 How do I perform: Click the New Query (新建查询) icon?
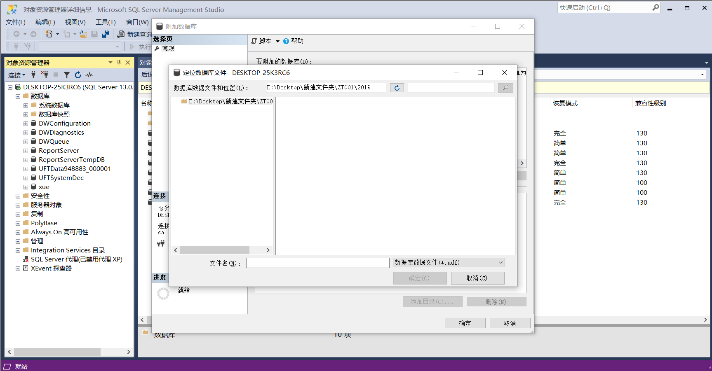tap(121, 34)
